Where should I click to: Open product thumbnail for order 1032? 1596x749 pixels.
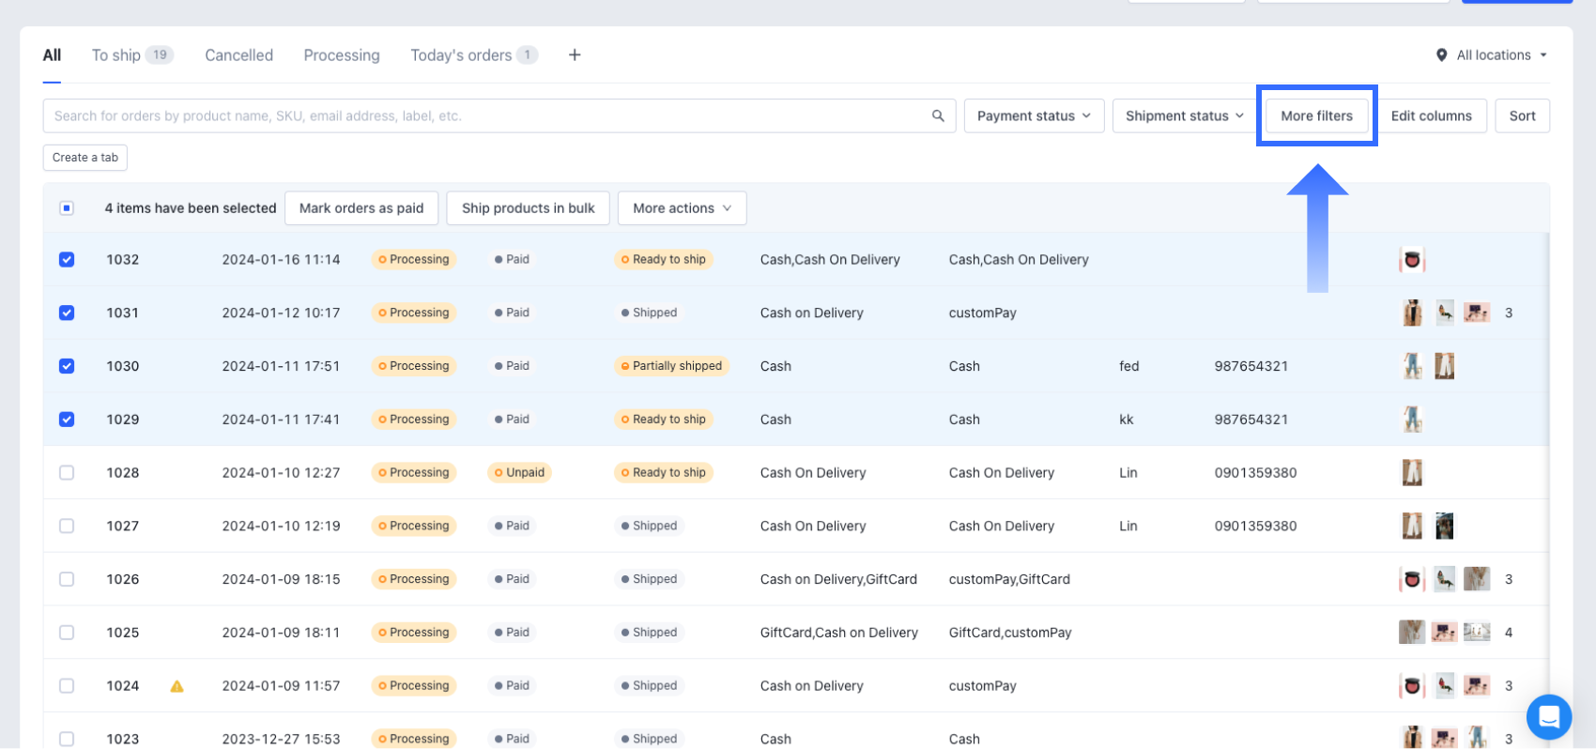[x=1411, y=260]
